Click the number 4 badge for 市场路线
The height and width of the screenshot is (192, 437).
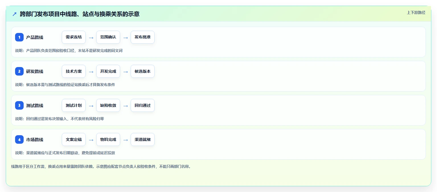pyautogui.click(x=19, y=139)
